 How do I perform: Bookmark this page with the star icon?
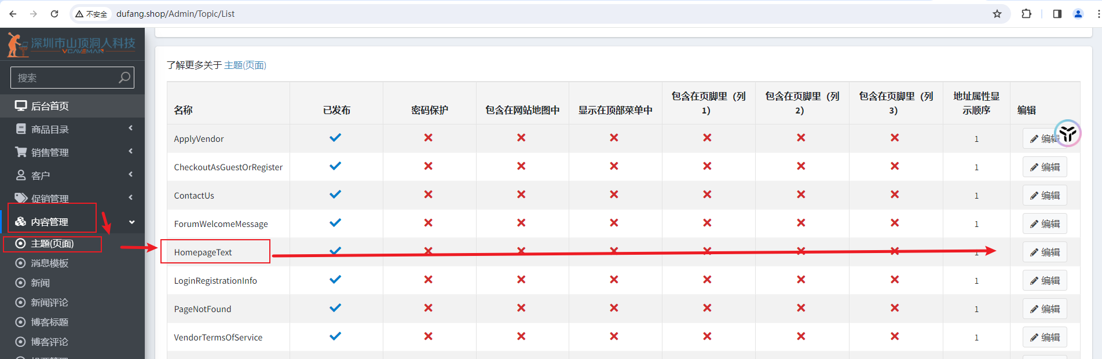pos(997,14)
